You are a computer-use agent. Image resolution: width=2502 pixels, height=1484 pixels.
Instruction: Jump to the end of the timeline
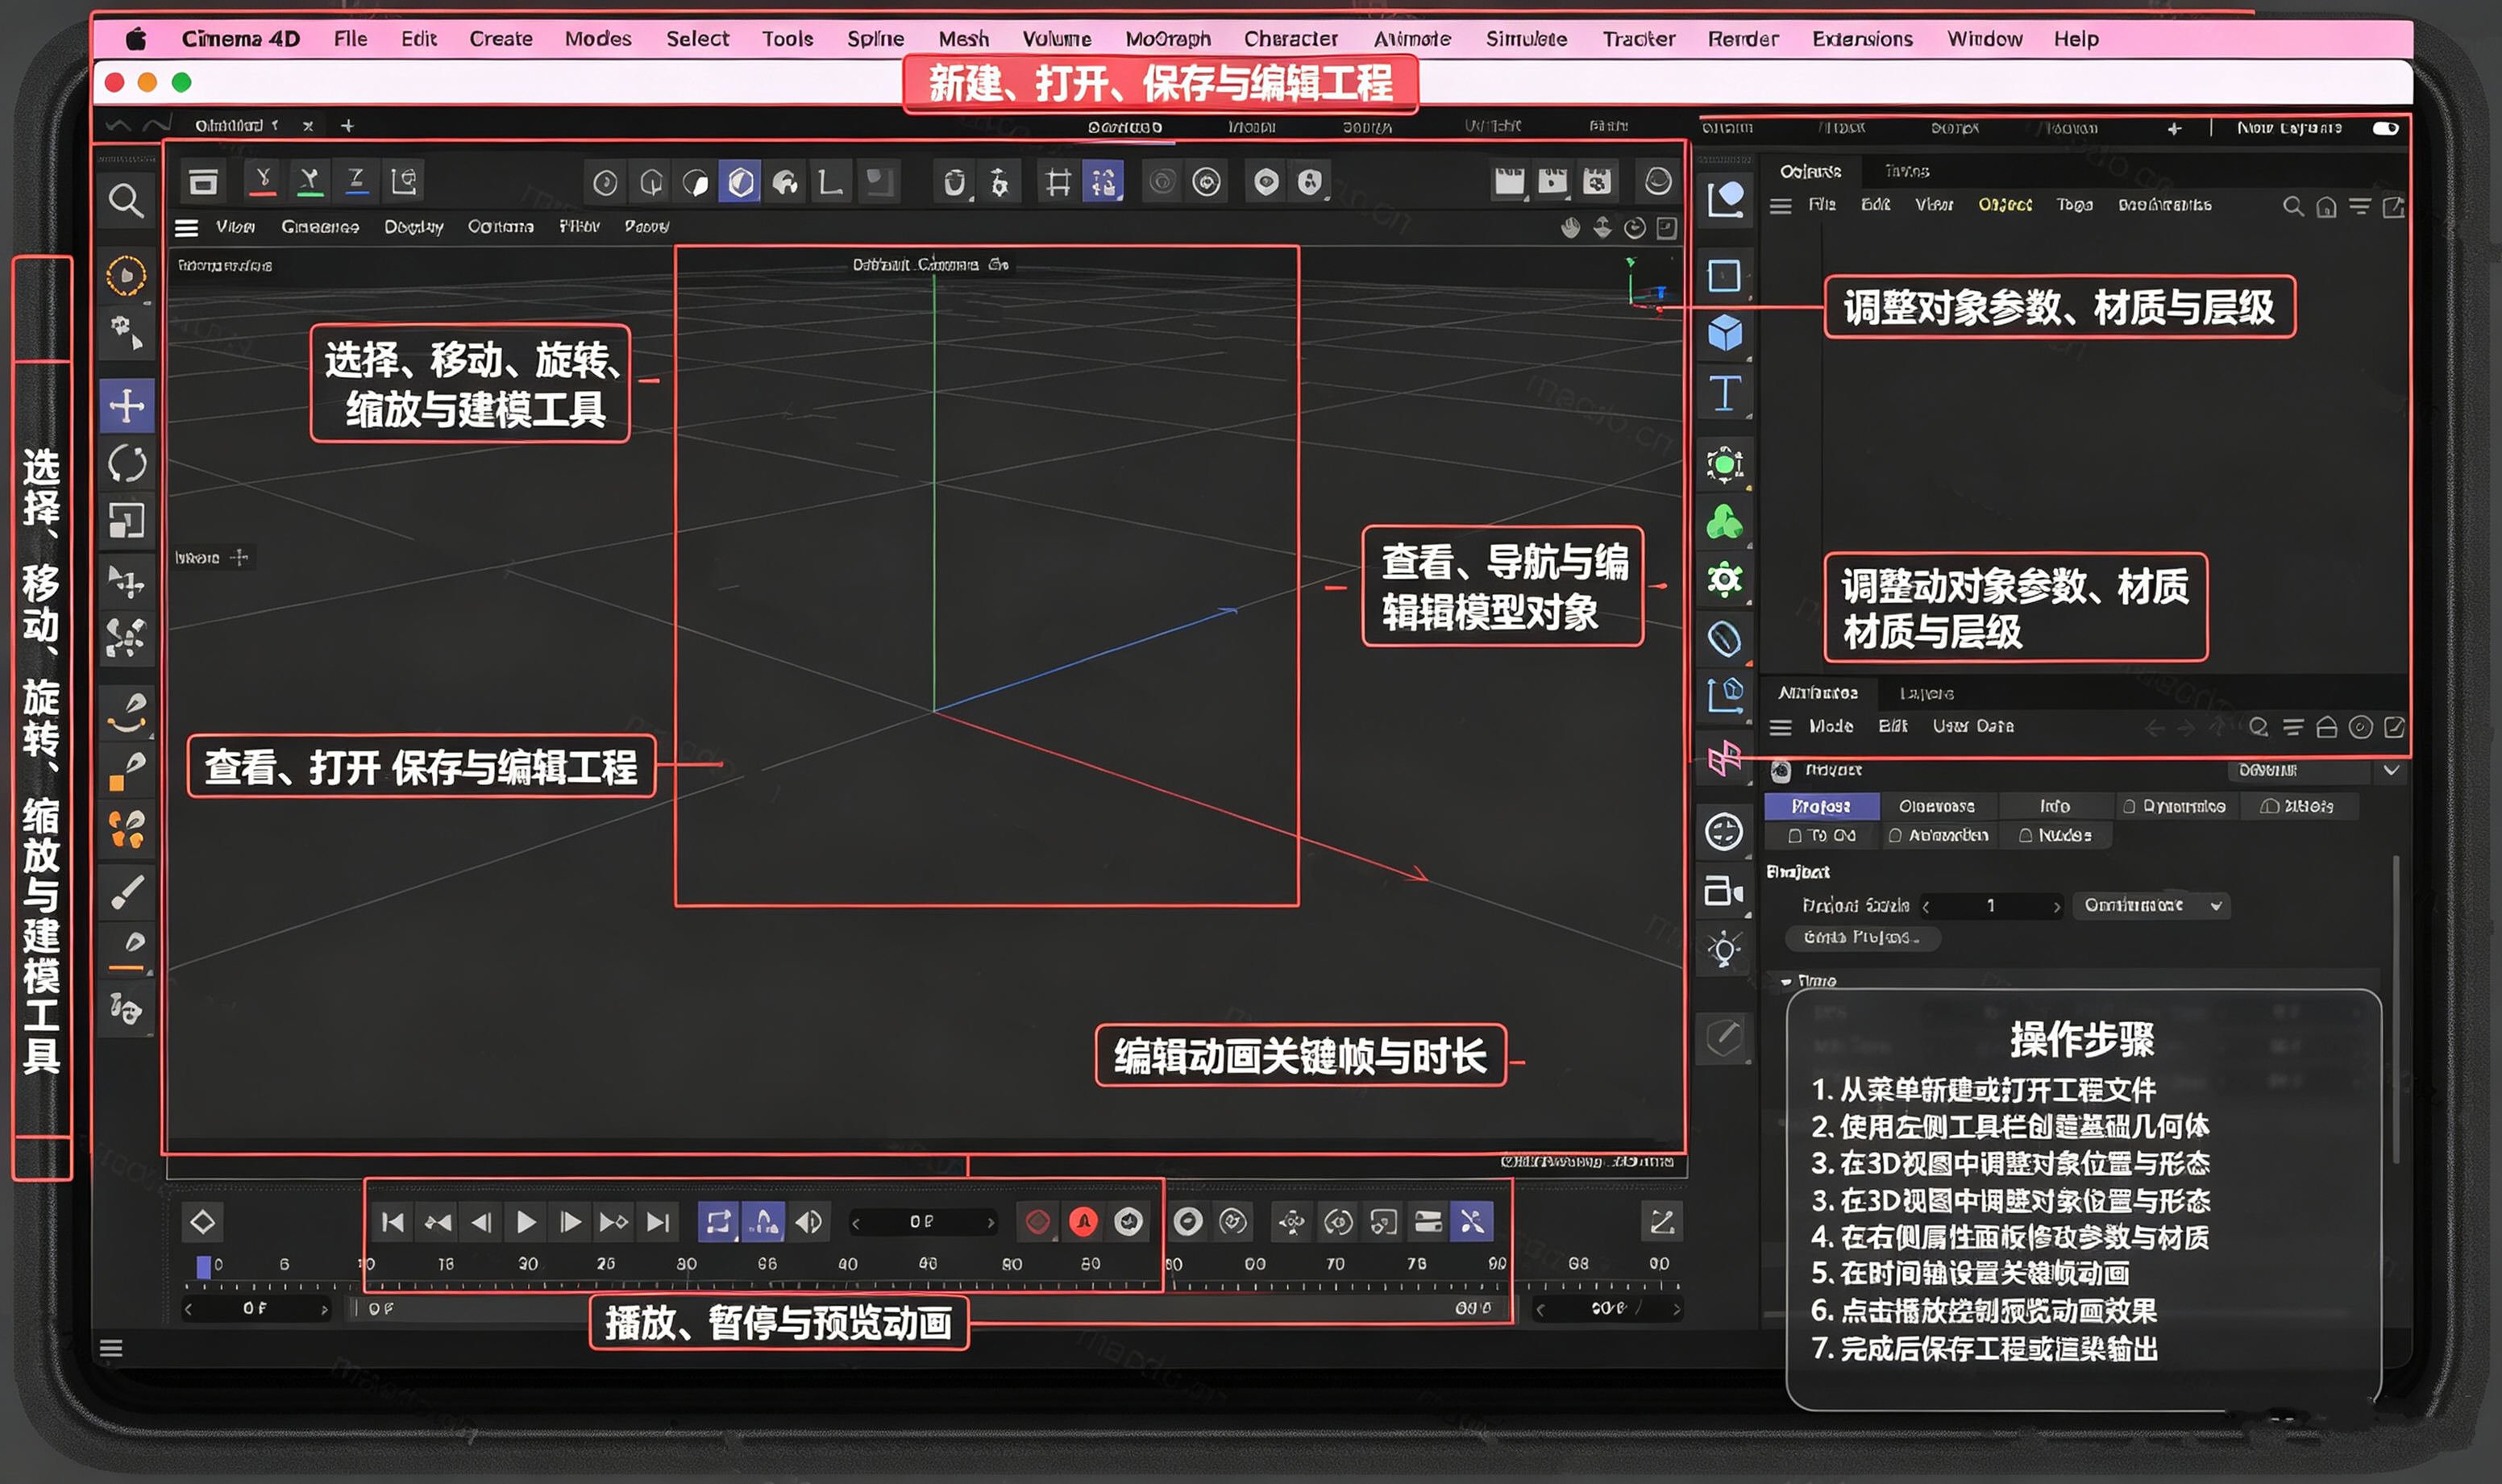click(658, 1221)
